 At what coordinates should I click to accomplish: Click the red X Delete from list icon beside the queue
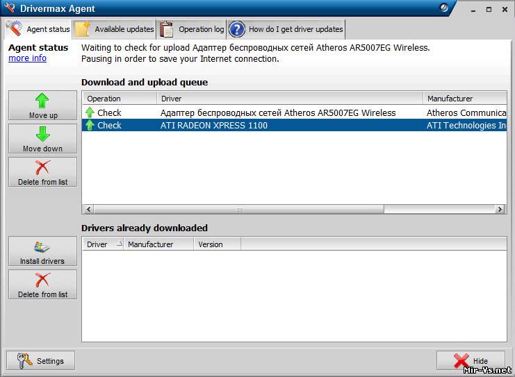(42, 168)
